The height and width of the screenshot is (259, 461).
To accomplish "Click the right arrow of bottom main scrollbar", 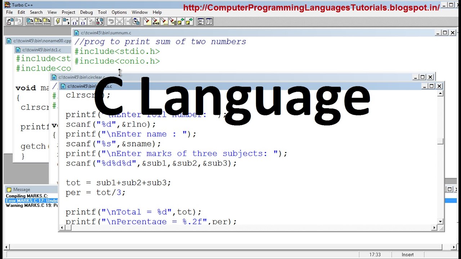I will point(454,247).
